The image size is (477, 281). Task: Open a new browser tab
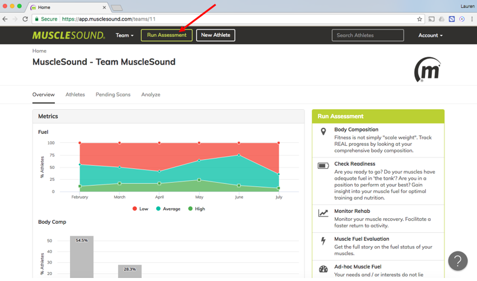tap(117, 8)
